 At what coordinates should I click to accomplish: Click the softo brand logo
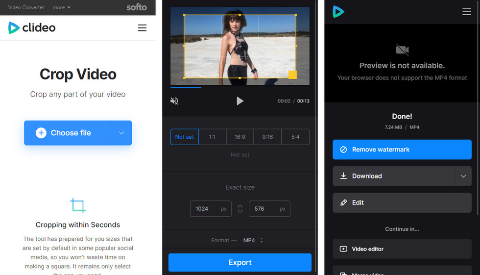[x=137, y=7]
